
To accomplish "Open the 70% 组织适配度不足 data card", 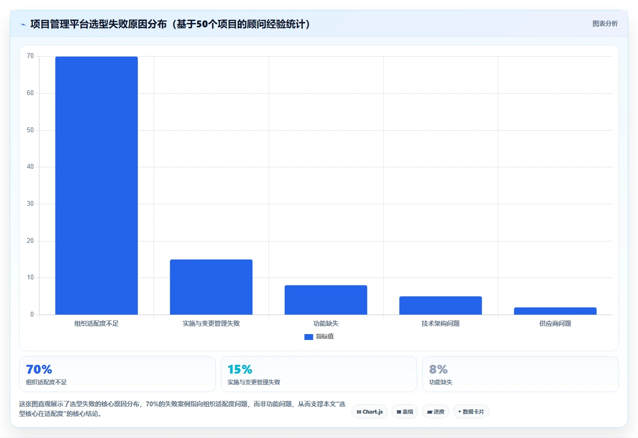I will tap(117, 374).
